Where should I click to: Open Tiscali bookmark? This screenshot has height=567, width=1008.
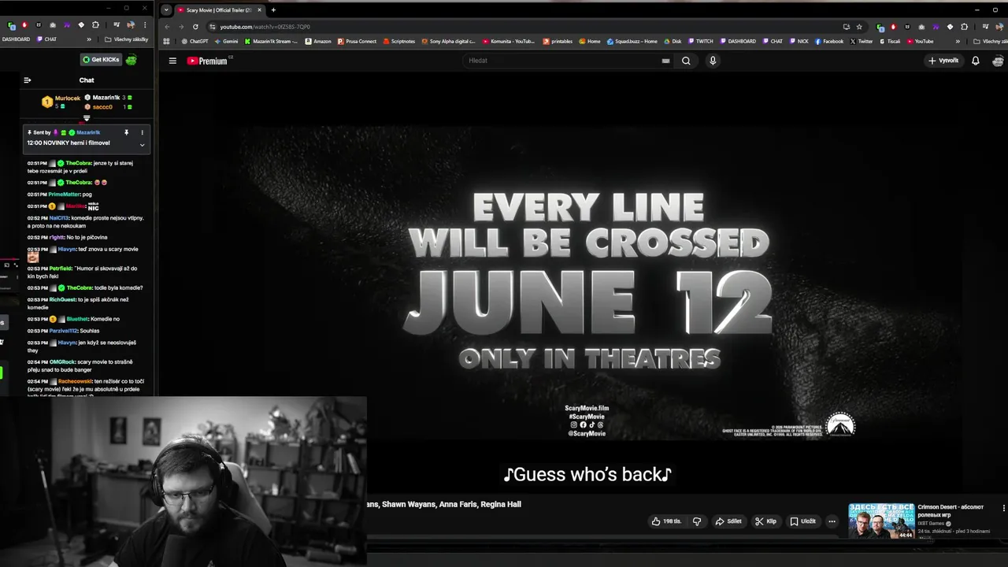click(x=890, y=41)
